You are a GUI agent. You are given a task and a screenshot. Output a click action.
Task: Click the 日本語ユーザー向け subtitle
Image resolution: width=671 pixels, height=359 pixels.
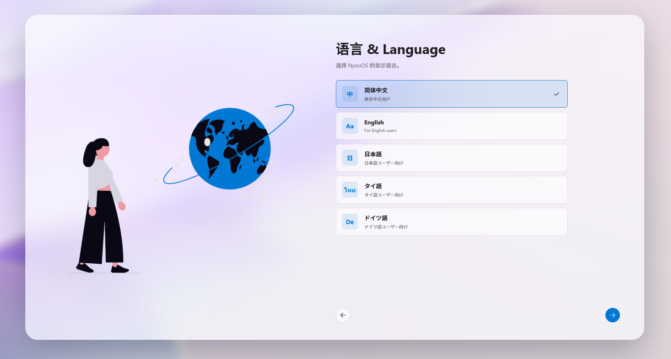click(384, 163)
